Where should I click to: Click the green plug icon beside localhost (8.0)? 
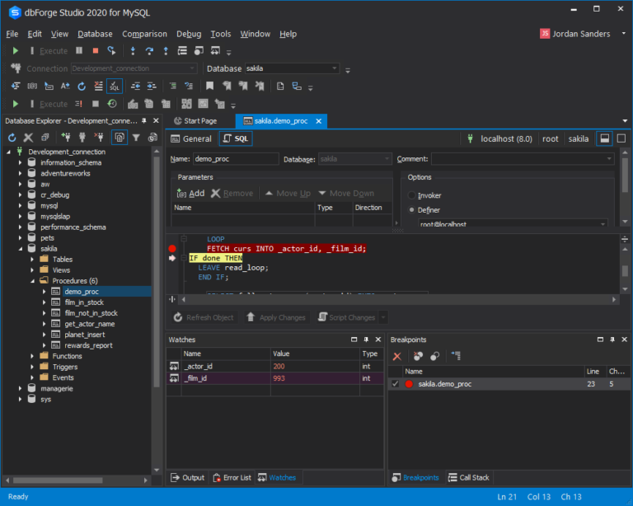coord(470,138)
